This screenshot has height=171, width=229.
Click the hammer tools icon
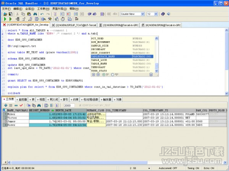click(50, 19)
